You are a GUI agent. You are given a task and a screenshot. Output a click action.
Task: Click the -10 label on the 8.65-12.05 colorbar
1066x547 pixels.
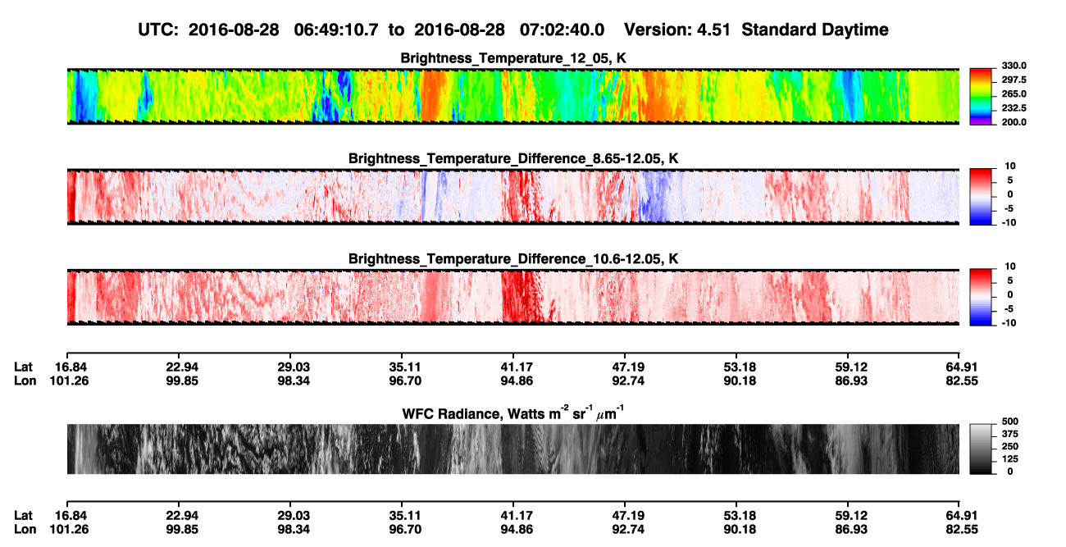pos(1009,223)
